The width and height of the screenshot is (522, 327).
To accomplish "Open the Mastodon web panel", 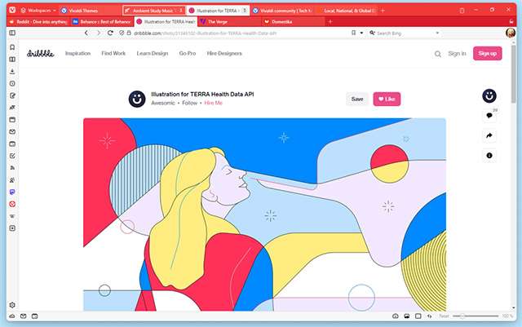I will pos(12,192).
